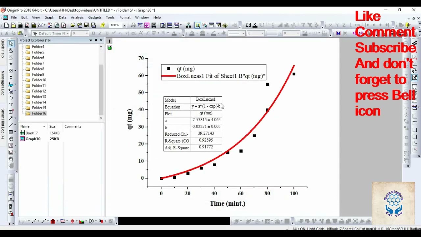Open the font size dropdown
Screen dimensions: 421x237
pyautogui.click(x=87, y=33)
